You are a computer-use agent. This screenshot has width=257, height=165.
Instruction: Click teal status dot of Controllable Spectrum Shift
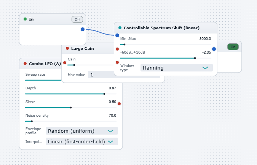click(x=120, y=28)
